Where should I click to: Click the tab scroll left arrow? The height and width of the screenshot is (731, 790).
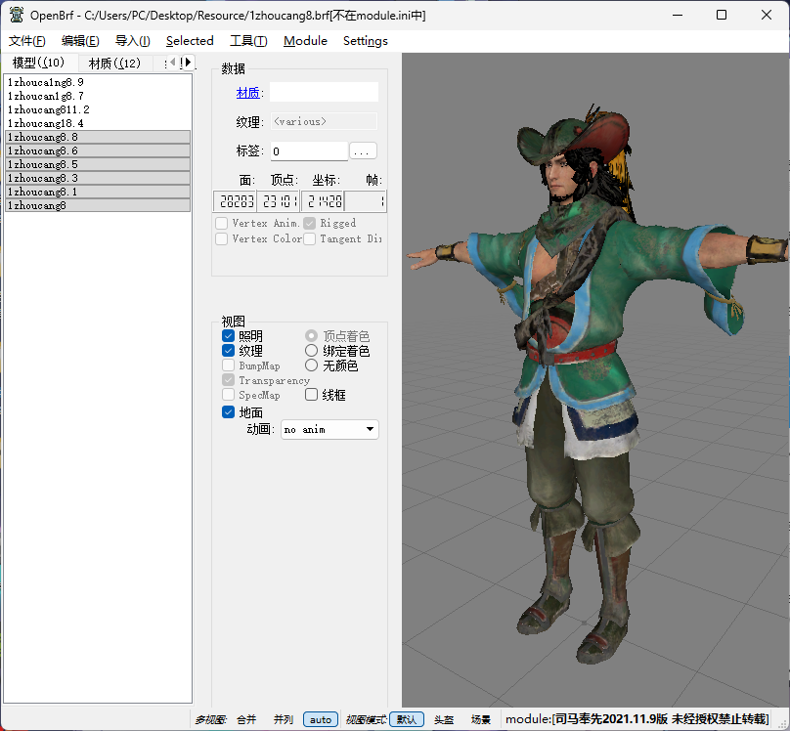click(x=173, y=62)
